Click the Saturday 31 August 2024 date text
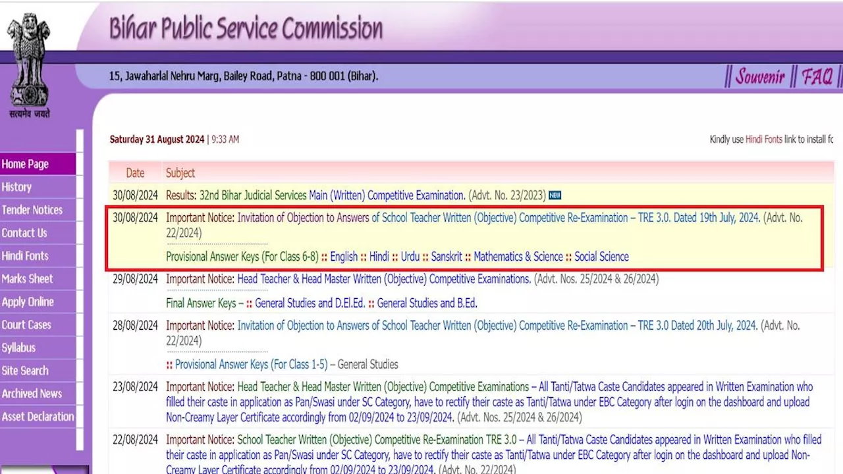This screenshot has width=843, height=474. pyautogui.click(x=157, y=140)
